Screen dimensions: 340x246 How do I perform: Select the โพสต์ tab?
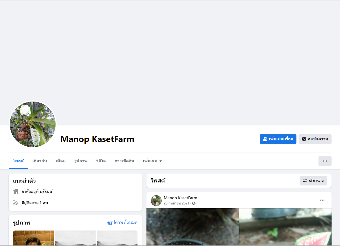[x=18, y=161]
